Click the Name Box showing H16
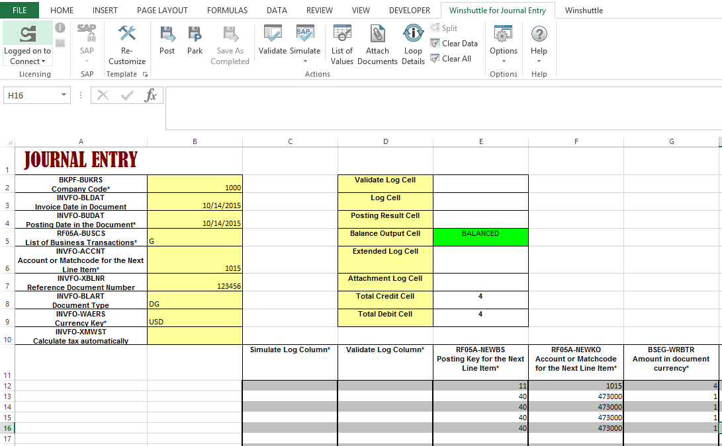The image size is (722, 446). (x=31, y=95)
